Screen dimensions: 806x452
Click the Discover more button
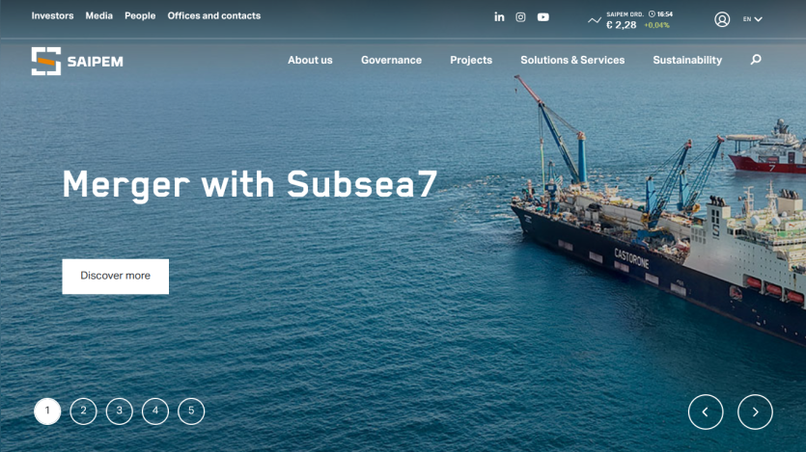(115, 276)
